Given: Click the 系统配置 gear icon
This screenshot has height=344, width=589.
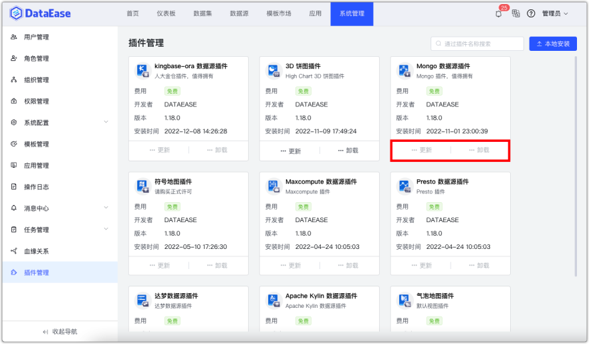Looking at the screenshot, I should pos(14,122).
